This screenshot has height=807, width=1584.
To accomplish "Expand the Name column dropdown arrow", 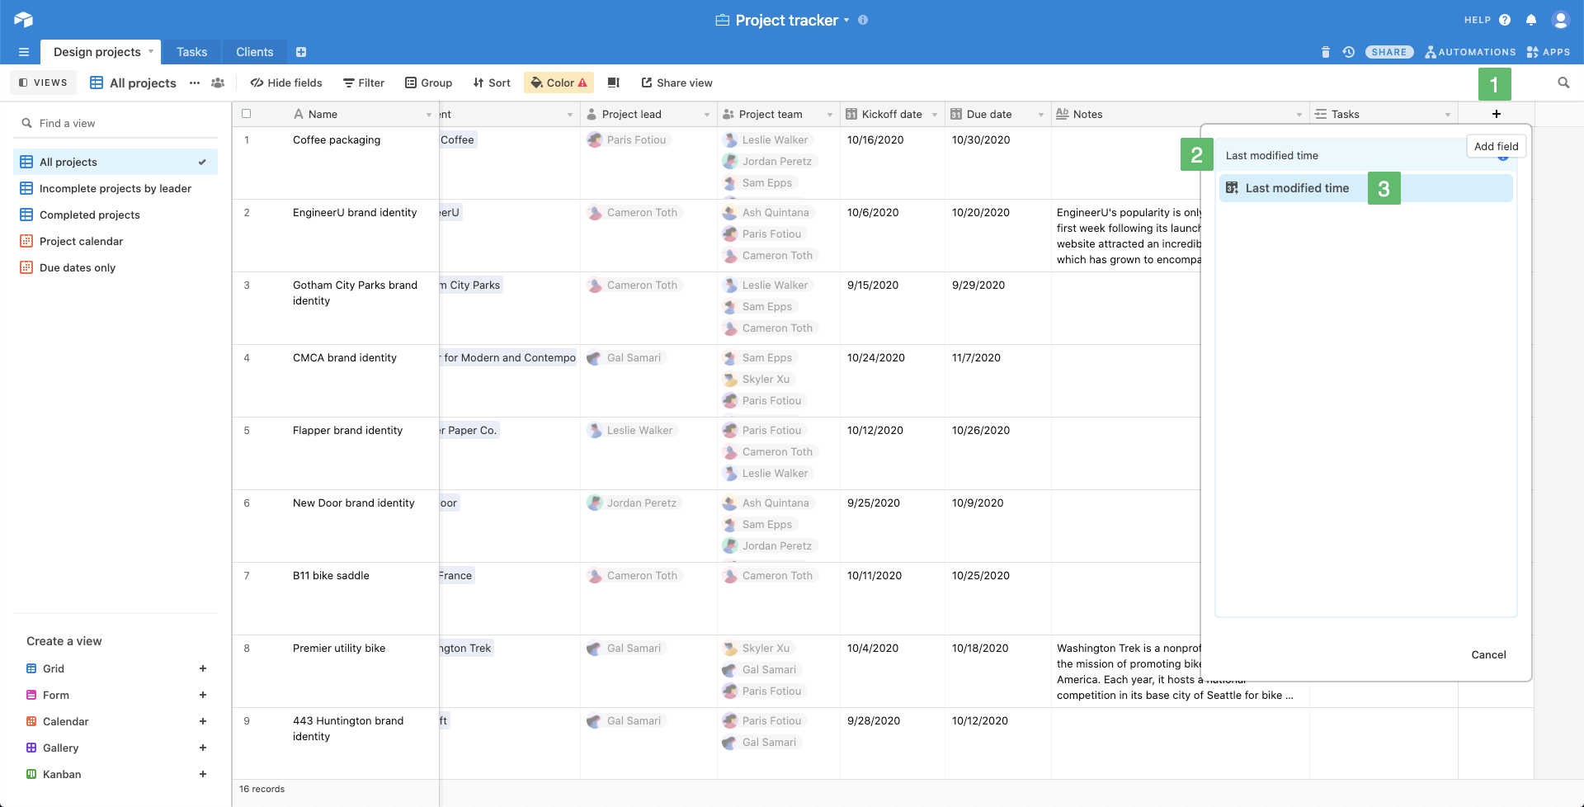I will (x=429, y=115).
